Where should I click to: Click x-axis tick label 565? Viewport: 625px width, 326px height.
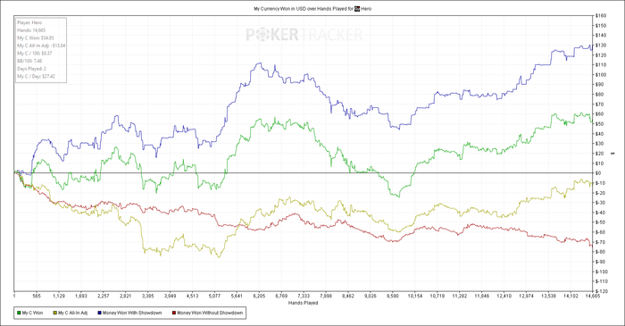(x=37, y=297)
